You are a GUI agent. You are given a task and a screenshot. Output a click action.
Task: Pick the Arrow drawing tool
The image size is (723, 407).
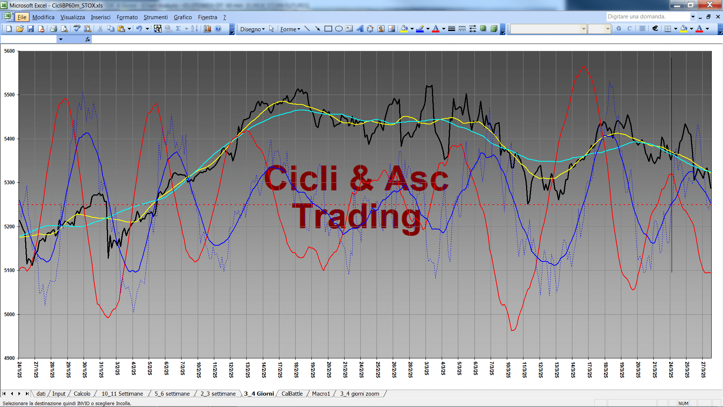(x=317, y=29)
